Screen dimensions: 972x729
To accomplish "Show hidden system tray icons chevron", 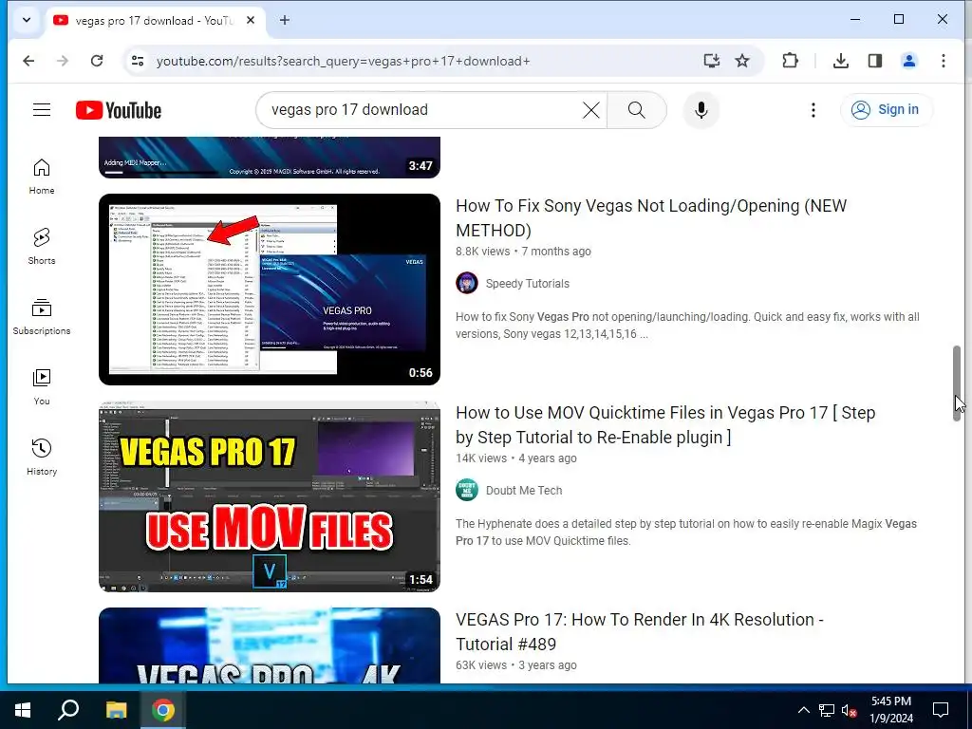I will [803, 710].
